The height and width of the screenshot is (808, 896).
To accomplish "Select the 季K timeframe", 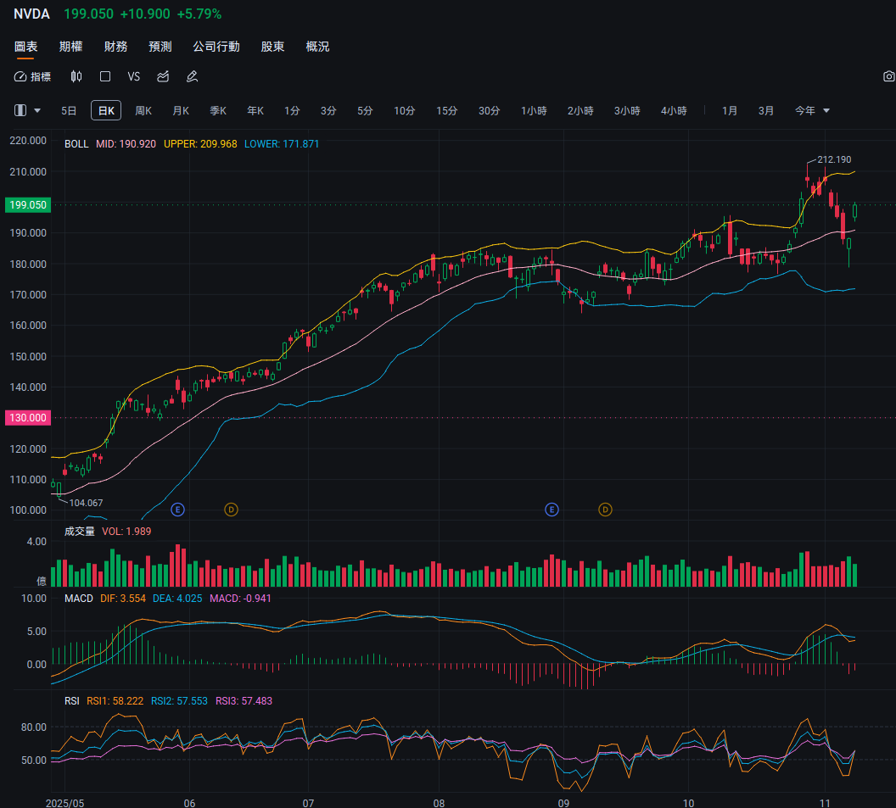I will coord(218,111).
